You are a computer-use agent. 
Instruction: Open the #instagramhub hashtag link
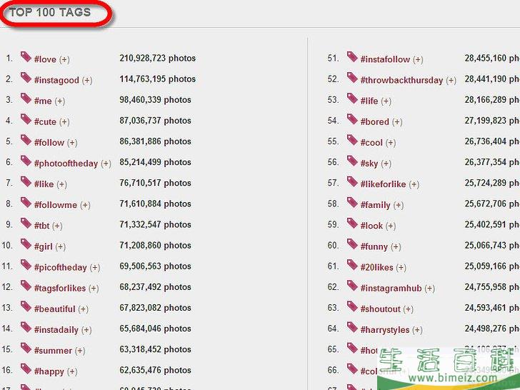point(391,288)
